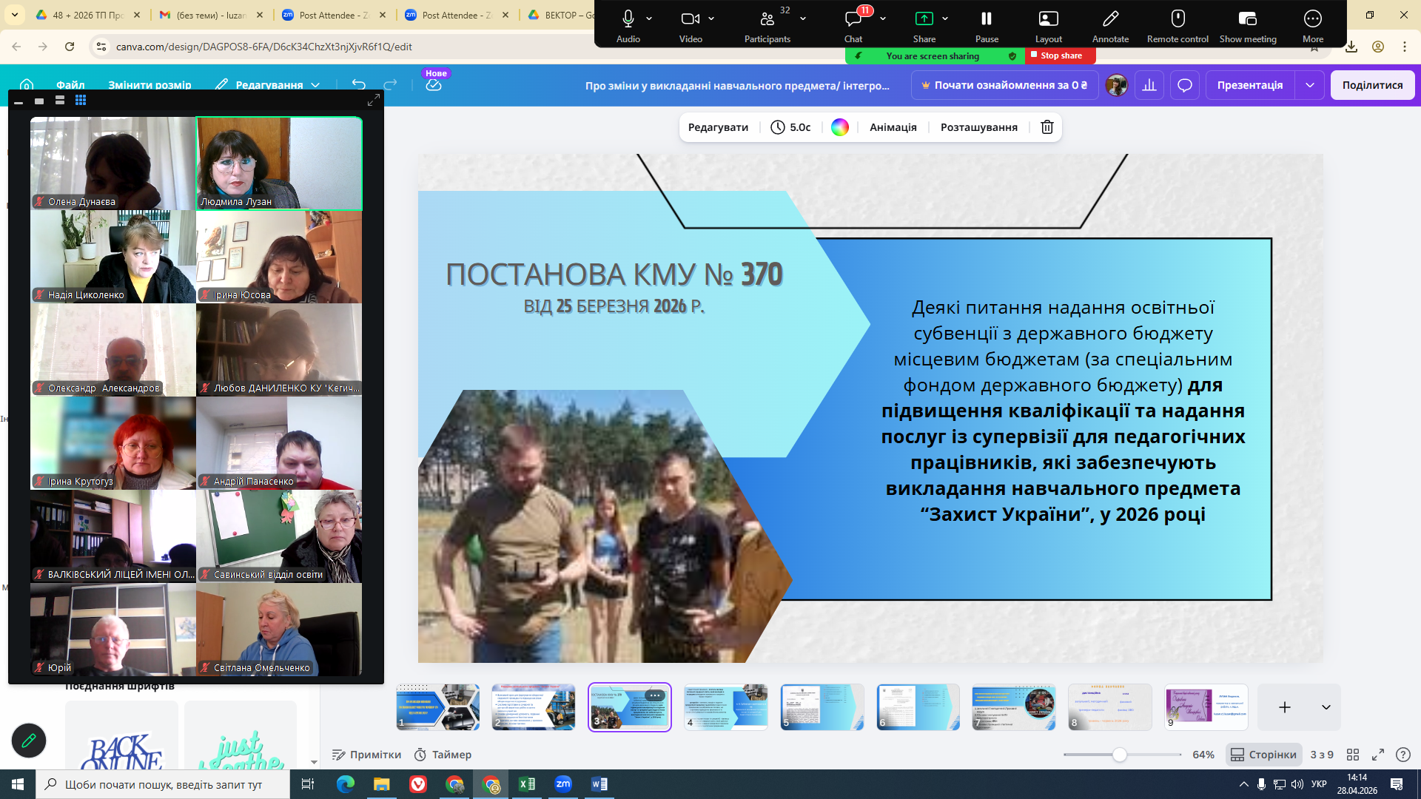Open the rainbow color picker swatch
This screenshot has height=799, width=1421.
pos(840,127)
